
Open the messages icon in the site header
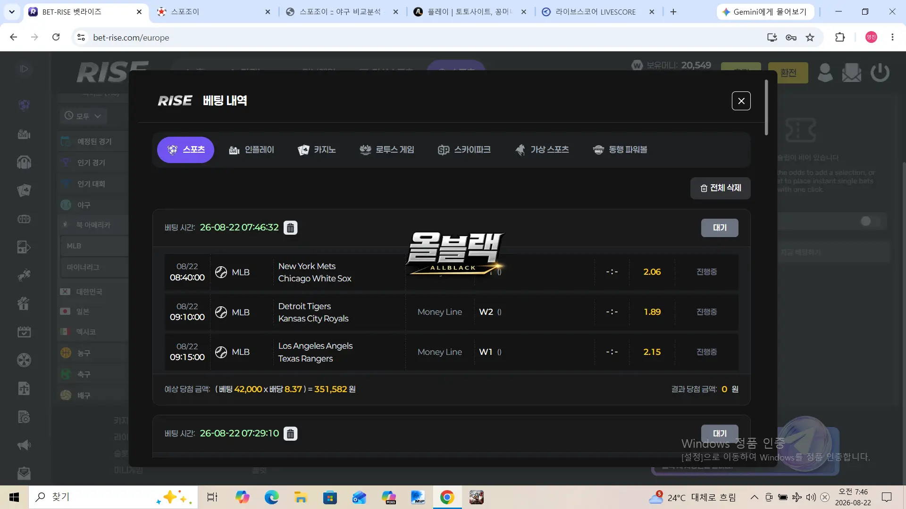(x=852, y=73)
